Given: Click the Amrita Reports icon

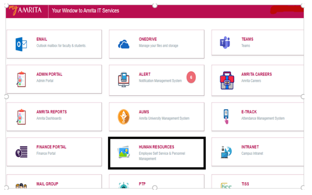Looking at the screenshot, I should 21,117.
